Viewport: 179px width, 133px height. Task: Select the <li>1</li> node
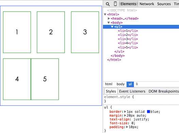[x=128, y=31]
